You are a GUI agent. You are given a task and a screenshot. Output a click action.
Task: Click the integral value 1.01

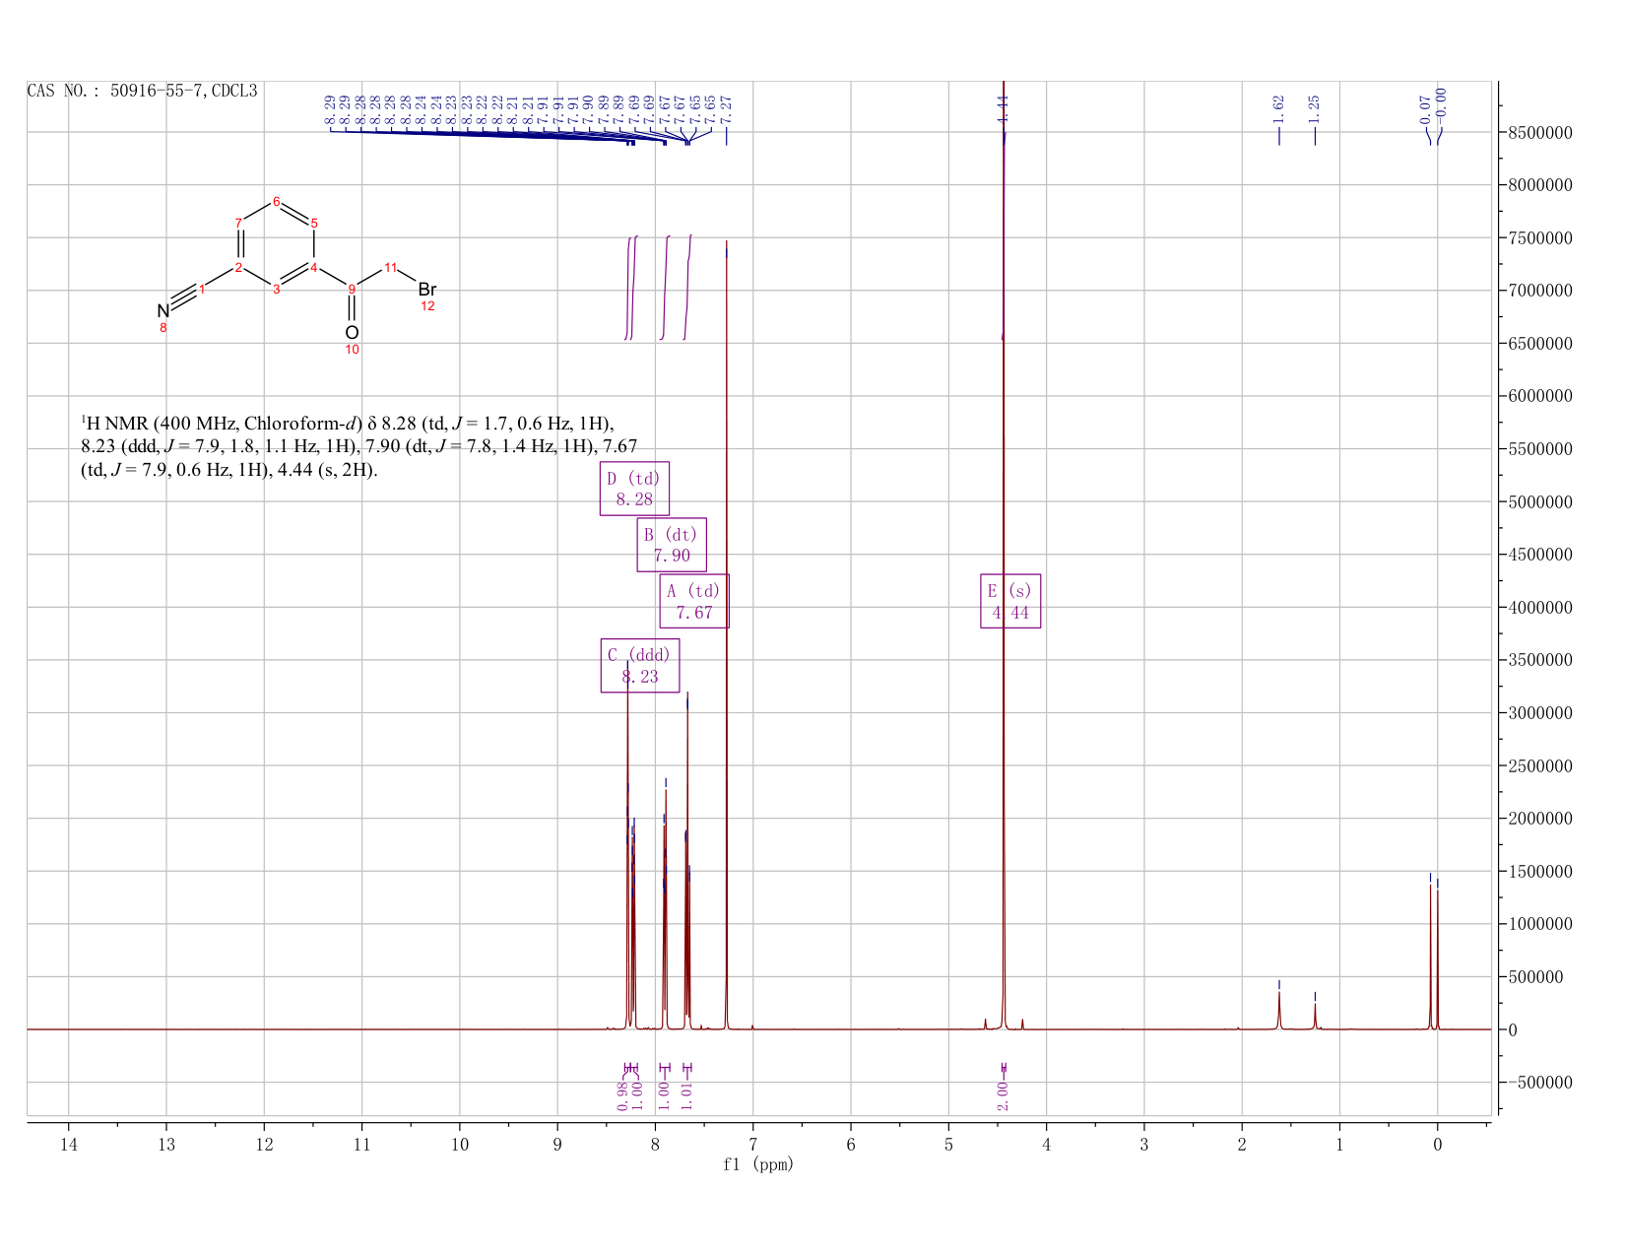click(x=687, y=1095)
